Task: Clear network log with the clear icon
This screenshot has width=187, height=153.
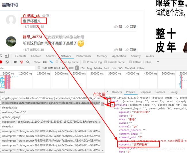Action: click(7, 62)
